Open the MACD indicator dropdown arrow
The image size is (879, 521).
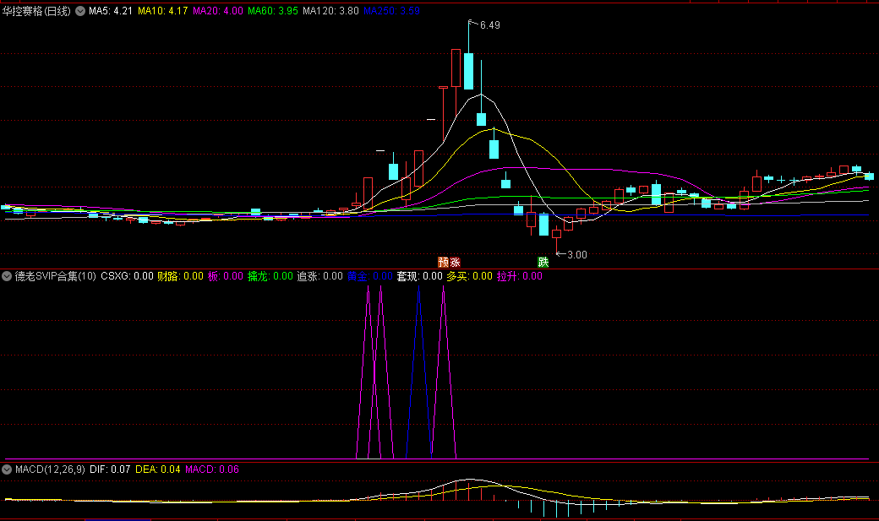tap(8, 469)
